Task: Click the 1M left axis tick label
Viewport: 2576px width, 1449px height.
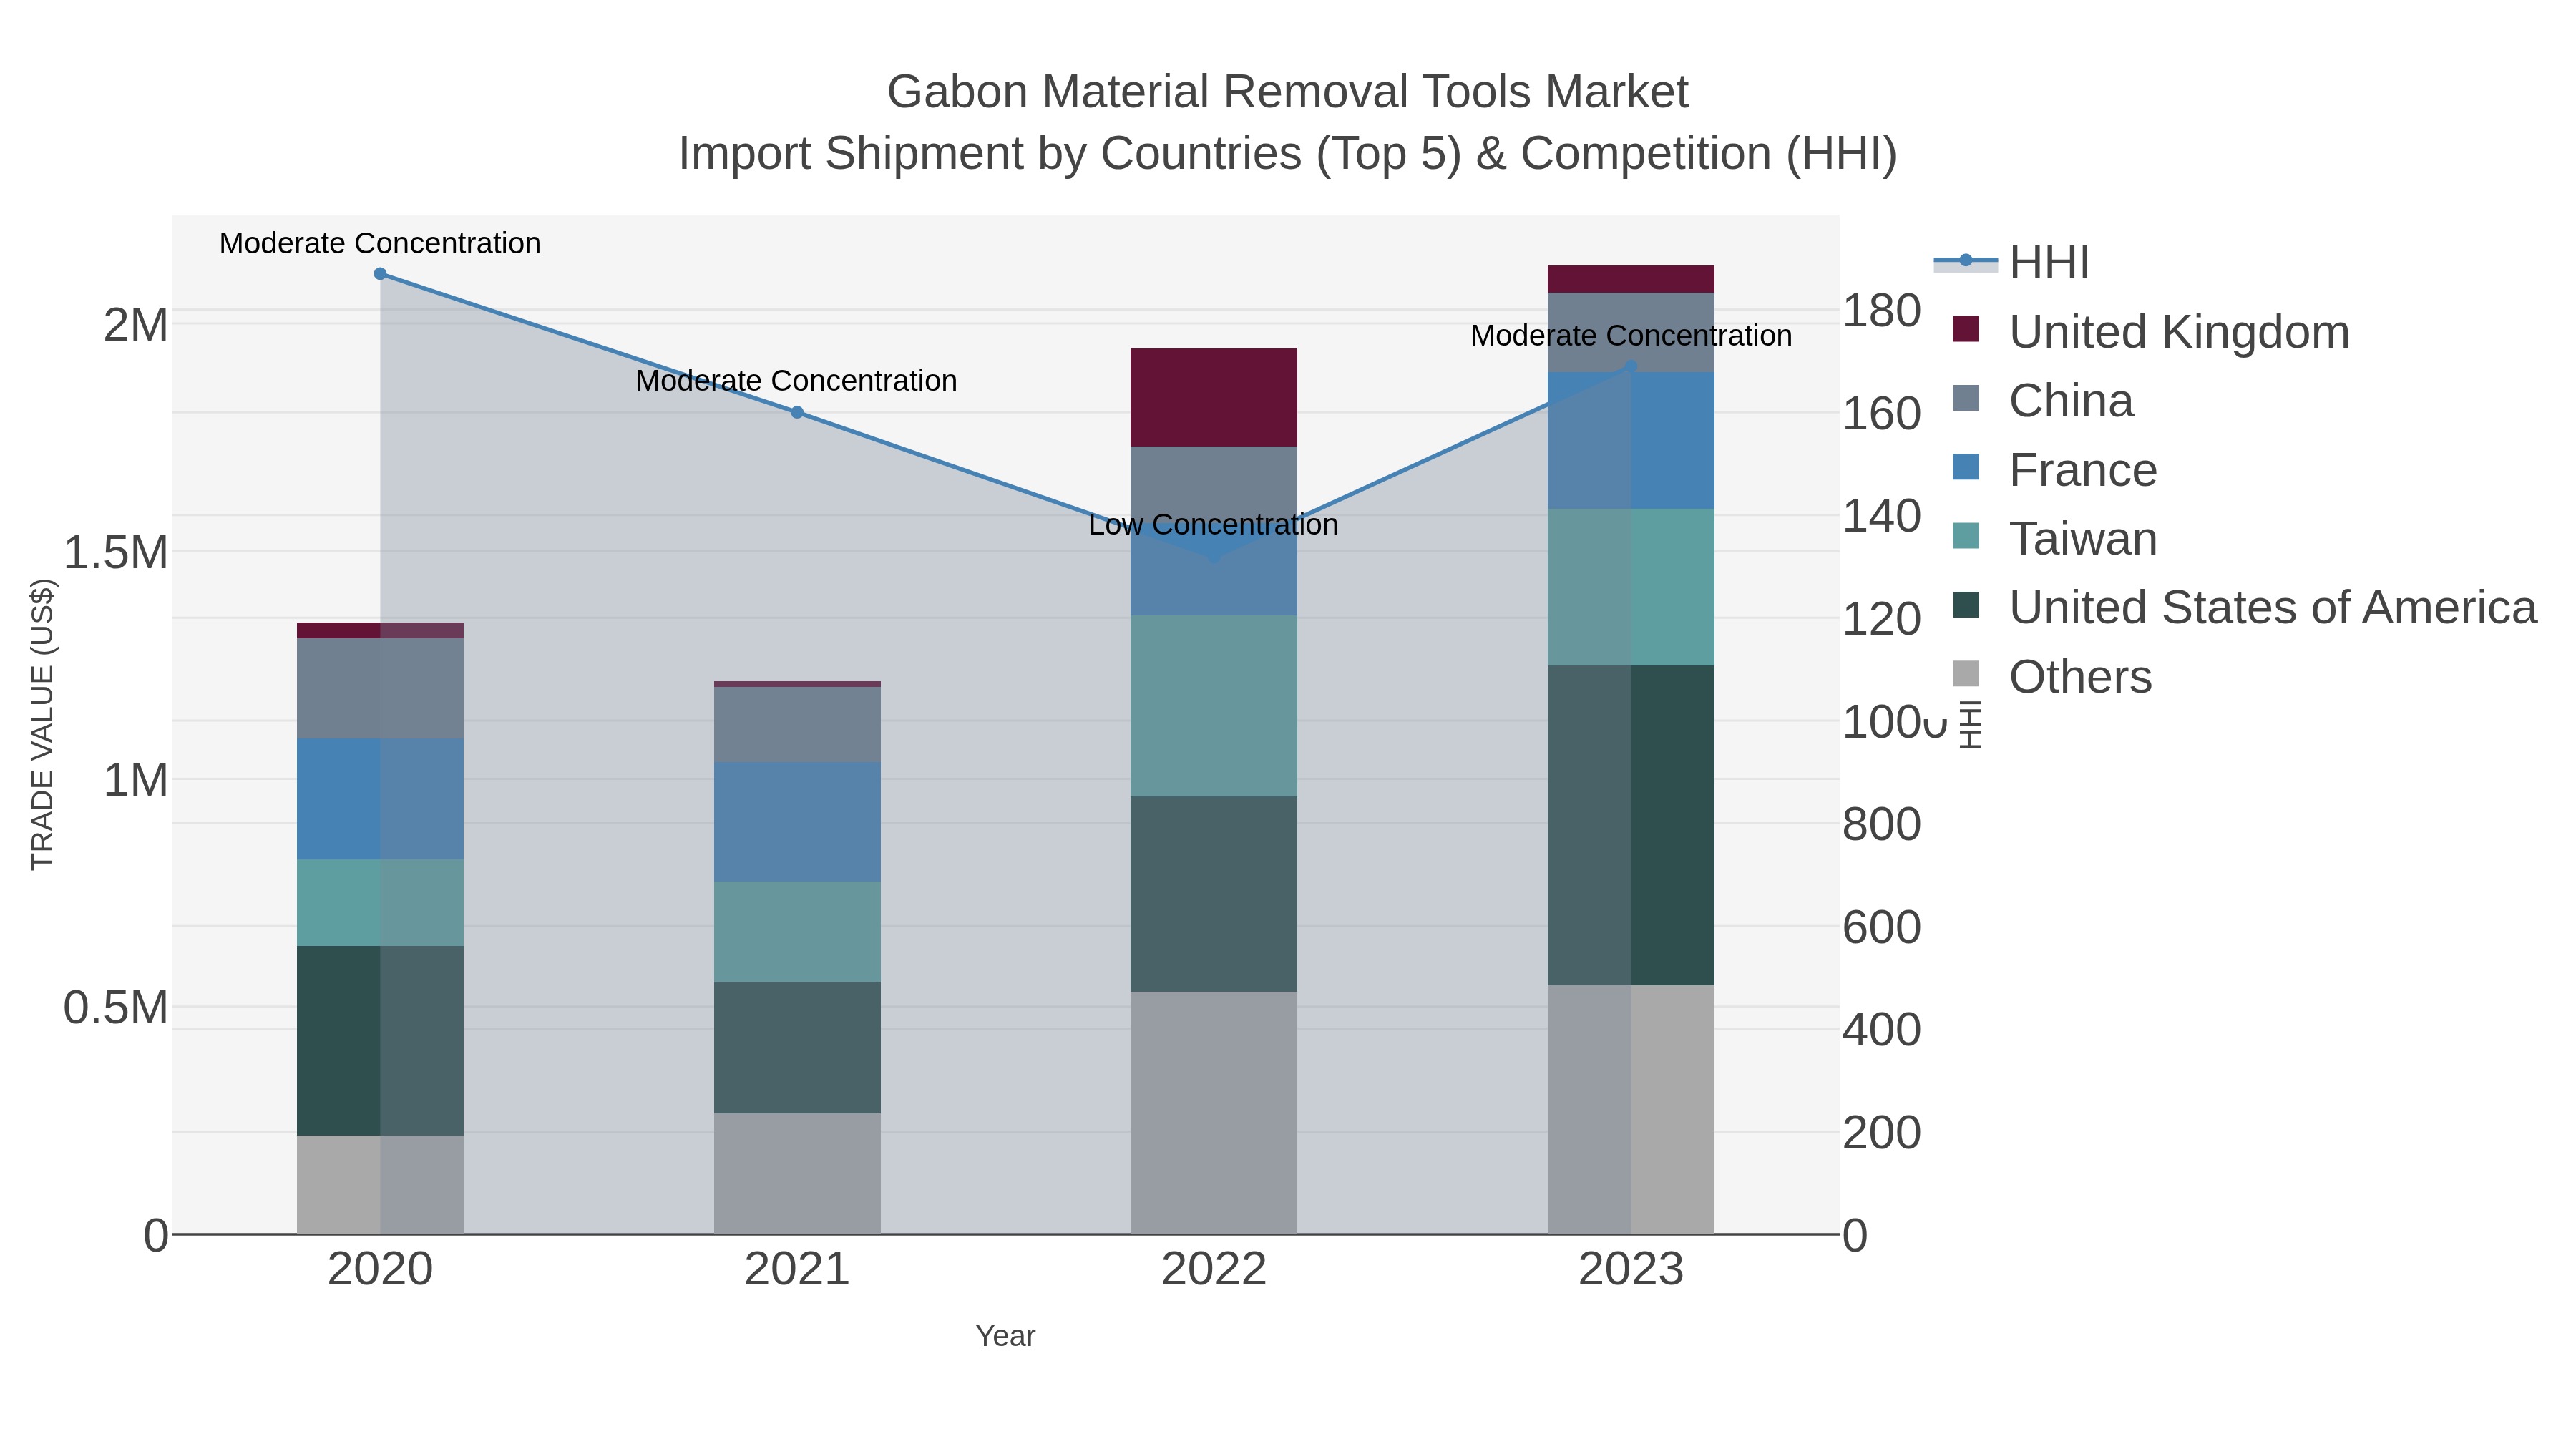Action: [x=136, y=780]
